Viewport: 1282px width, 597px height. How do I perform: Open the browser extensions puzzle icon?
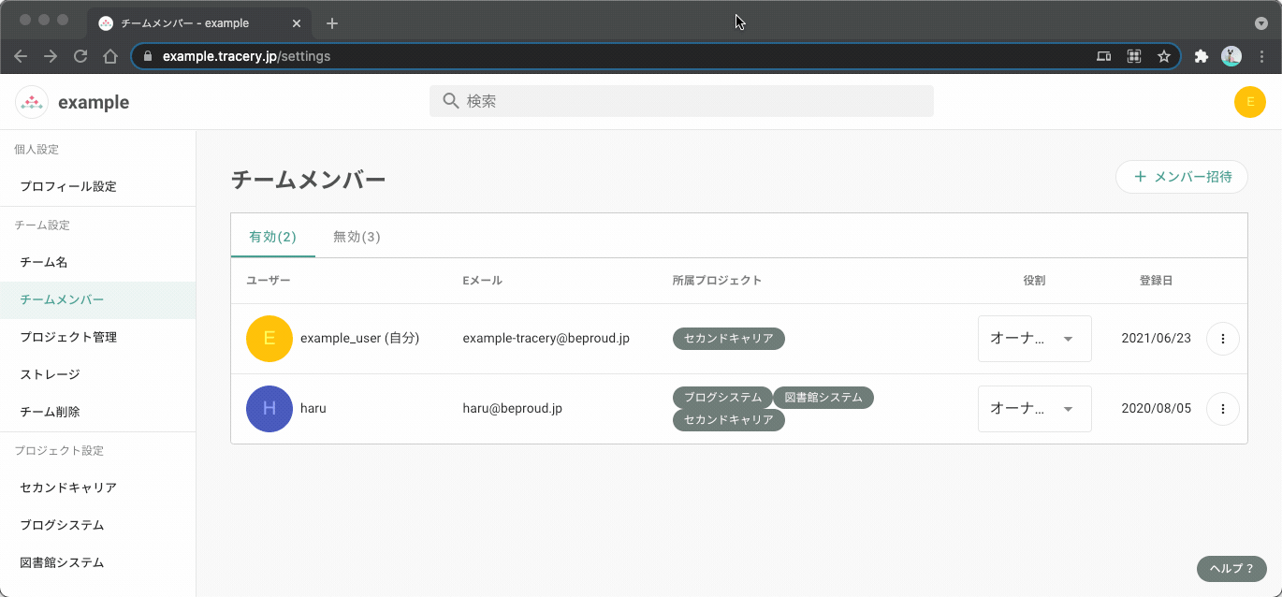[x=1202, y=56]
